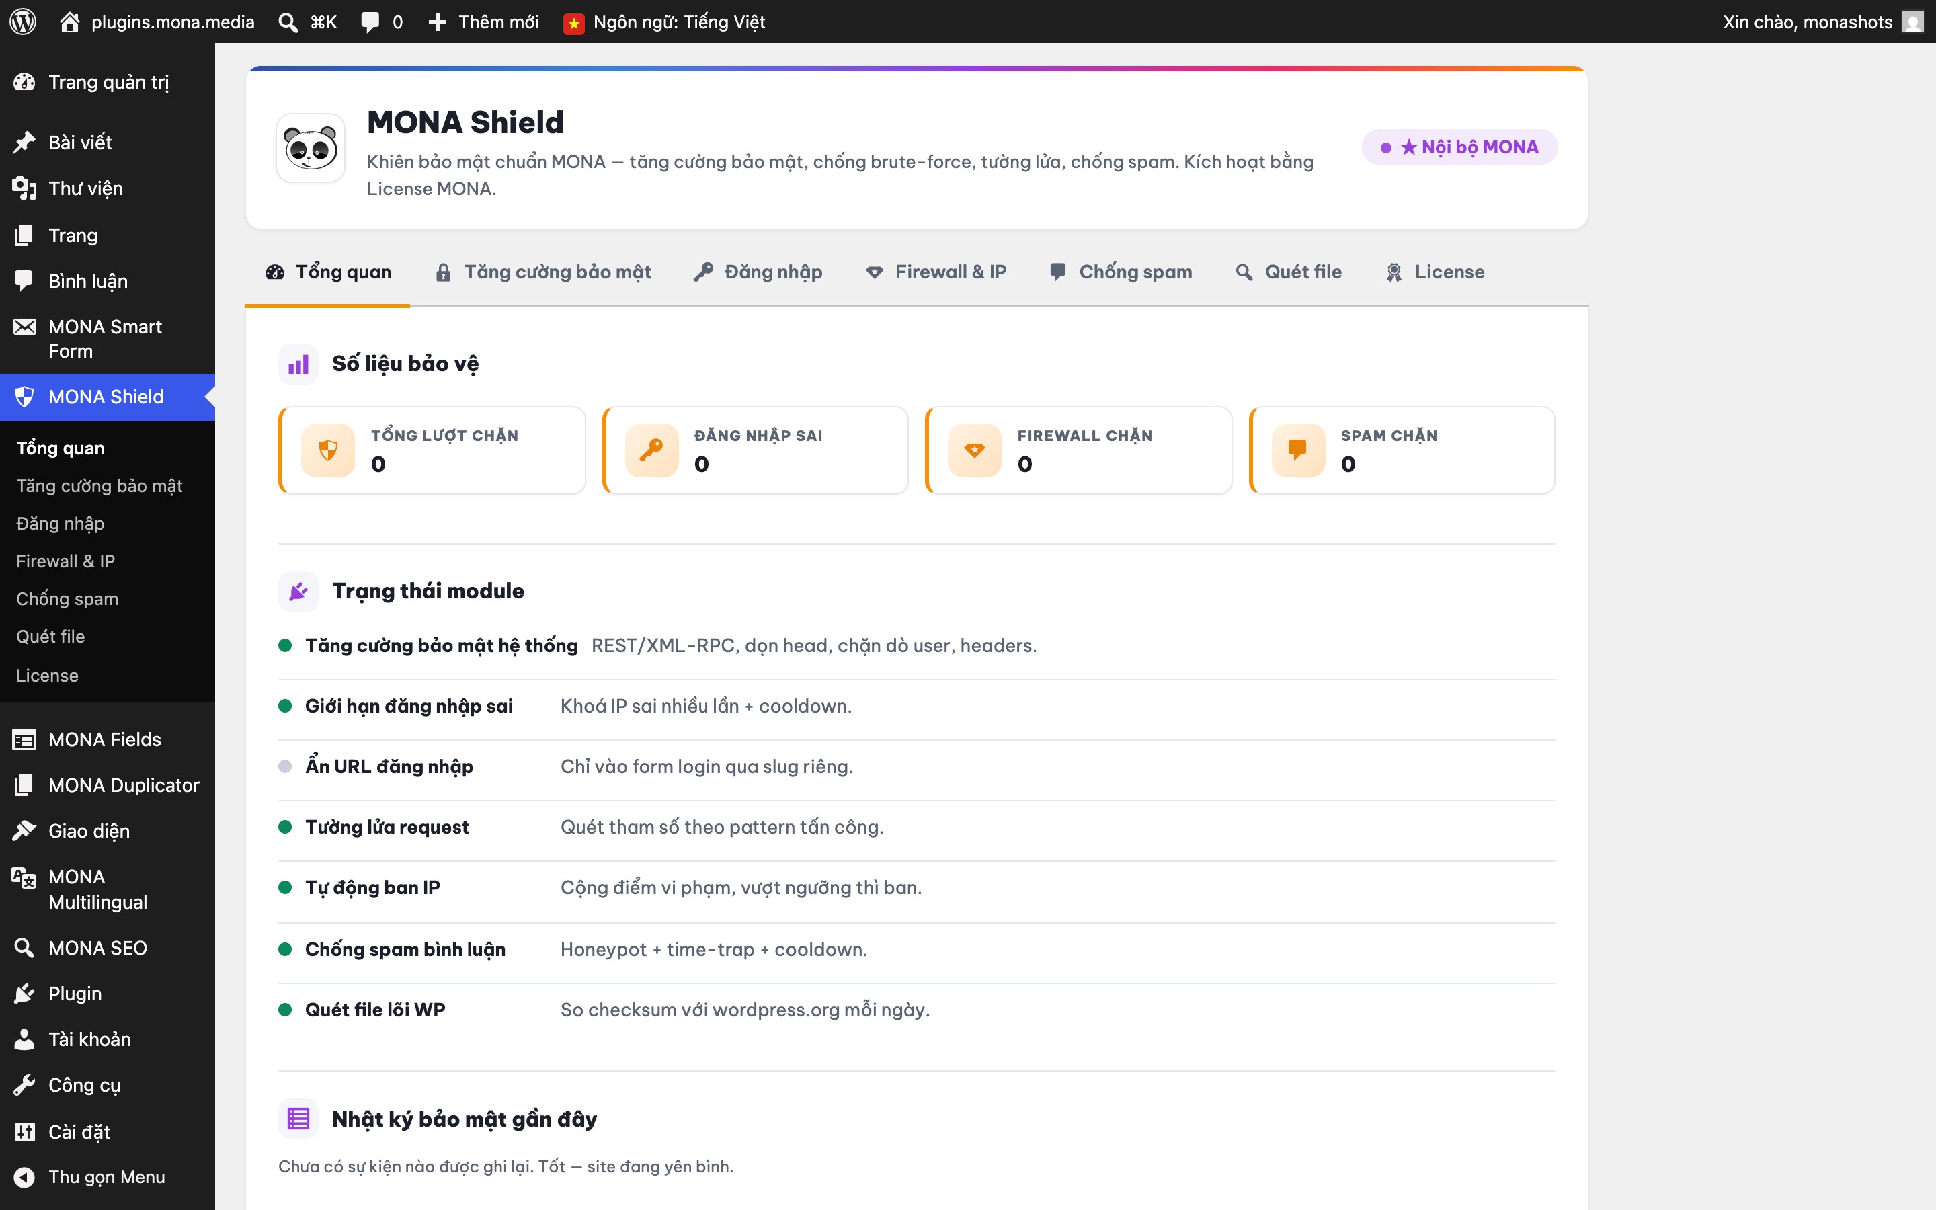
Task: Click the Ẩn URL đăng nhập module row
Action: tap(917, 766)
